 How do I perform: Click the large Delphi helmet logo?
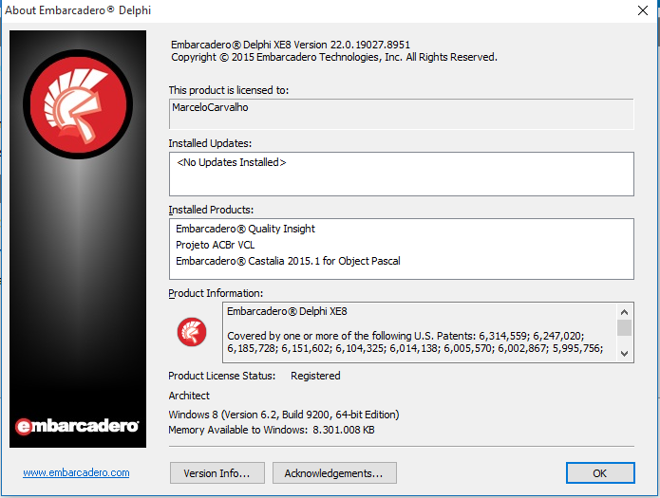78,104
